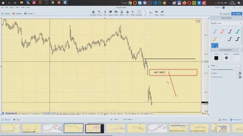Open the Help menu

pyautogui.click(x=28, y=8)
